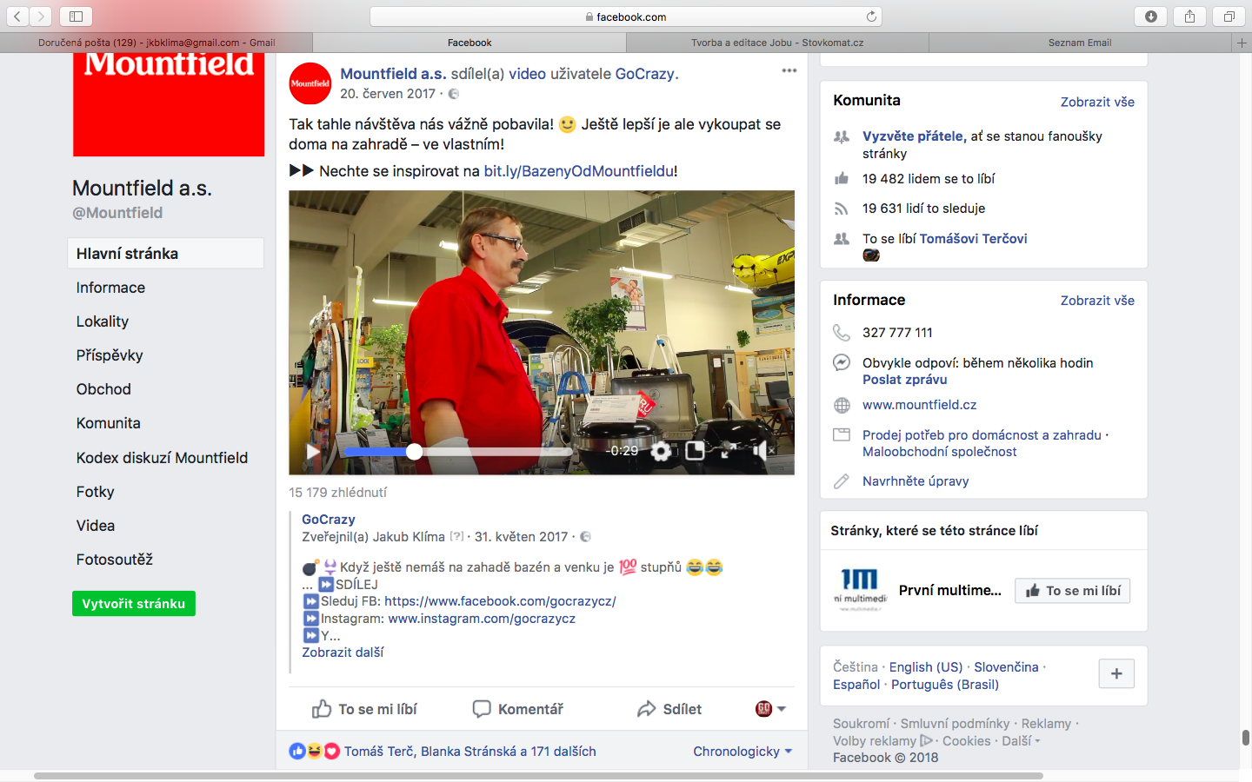Open Příspěvky section
Screen dimensions: 1252x782
(110, 355)
